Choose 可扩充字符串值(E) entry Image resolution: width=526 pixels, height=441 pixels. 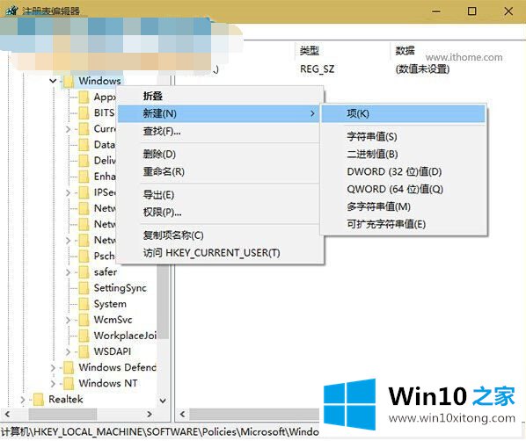point(404,224)
